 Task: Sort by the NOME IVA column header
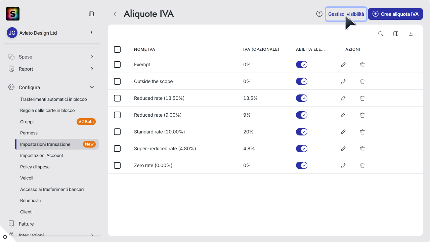144,49
